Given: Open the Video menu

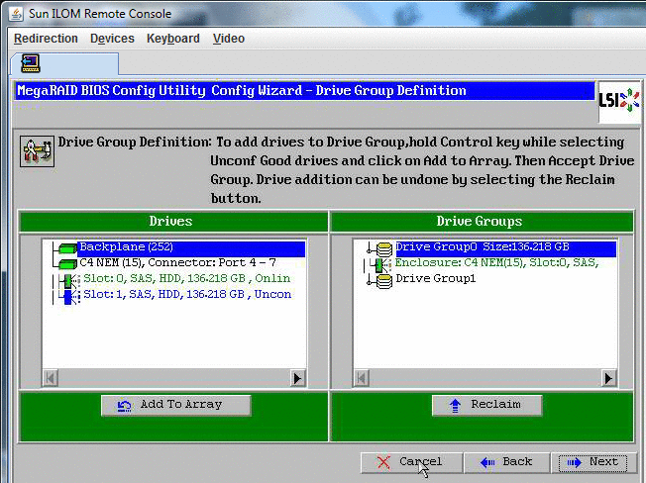Looking at the screenshot, I should (229, 39).
